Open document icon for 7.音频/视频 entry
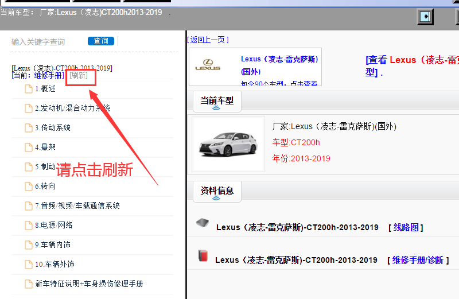459x299 pixels. pyautogui.click(x=29, y=206)
